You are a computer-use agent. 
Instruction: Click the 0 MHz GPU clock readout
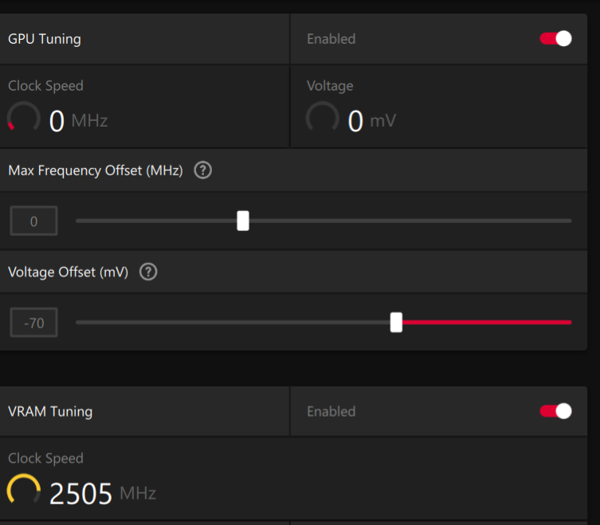78,121
